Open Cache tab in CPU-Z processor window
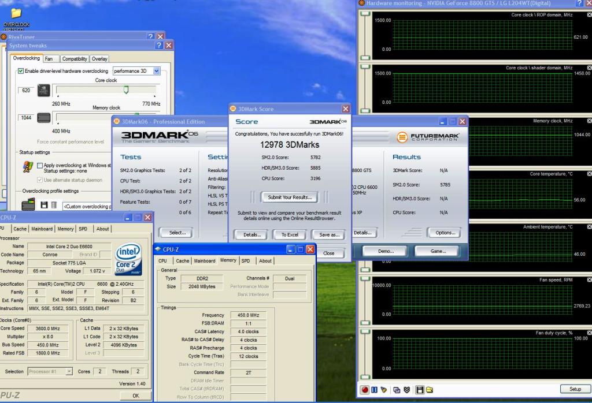592x403 pixels. click(20, 229)
